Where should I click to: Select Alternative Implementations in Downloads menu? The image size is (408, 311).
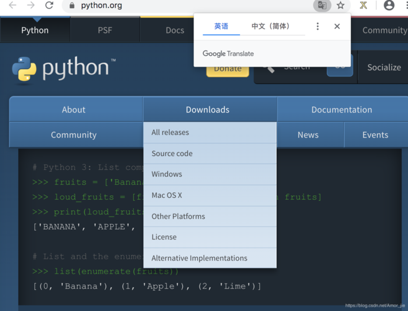[210, 258]
